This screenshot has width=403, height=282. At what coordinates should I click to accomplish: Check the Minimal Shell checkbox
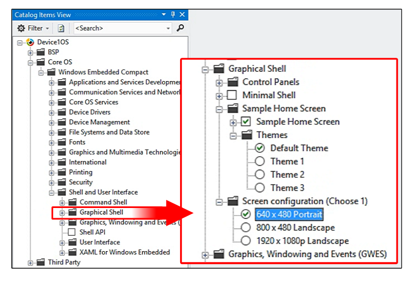click(232, 95)
